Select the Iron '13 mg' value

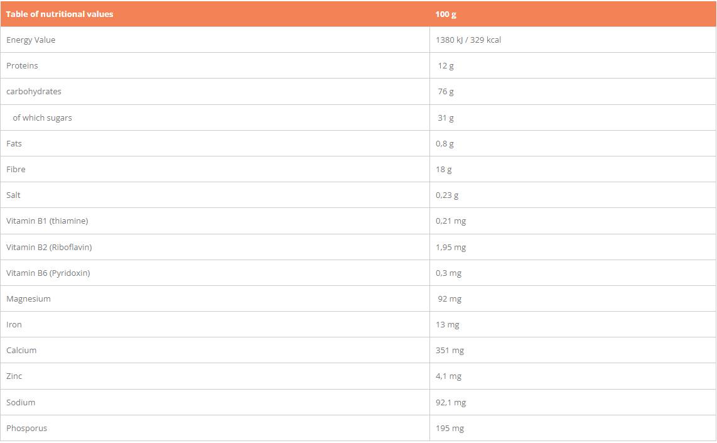[448, 325]
